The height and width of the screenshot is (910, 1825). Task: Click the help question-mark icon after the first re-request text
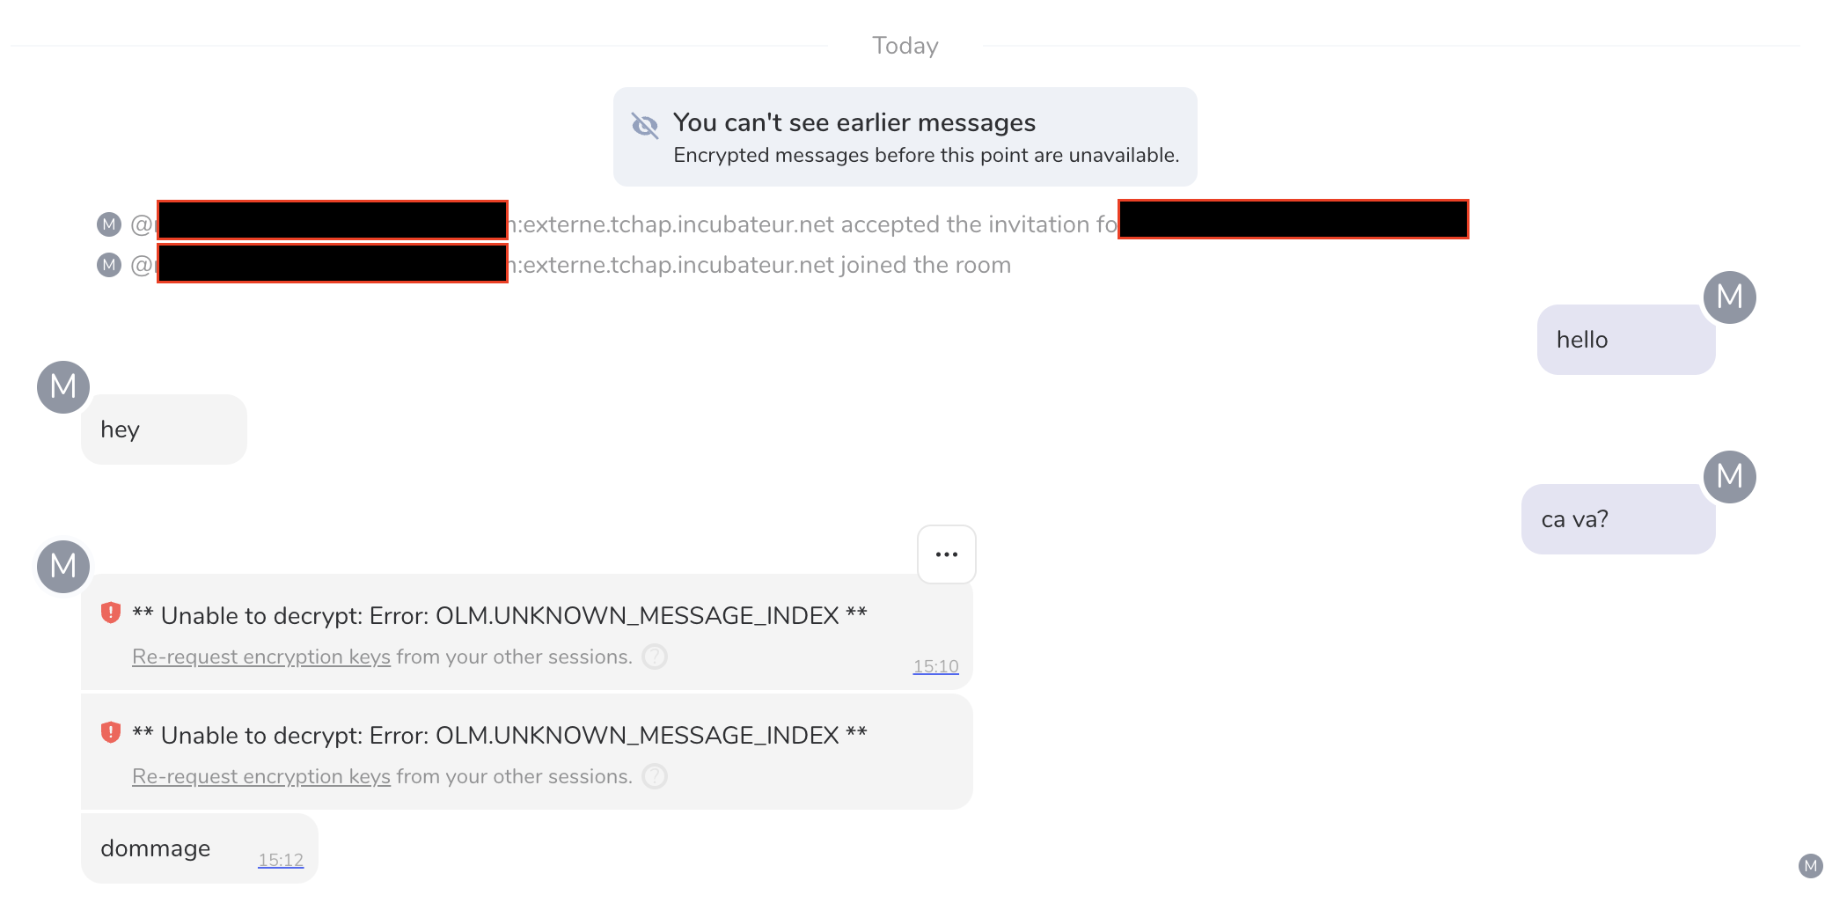coord(655,657)
